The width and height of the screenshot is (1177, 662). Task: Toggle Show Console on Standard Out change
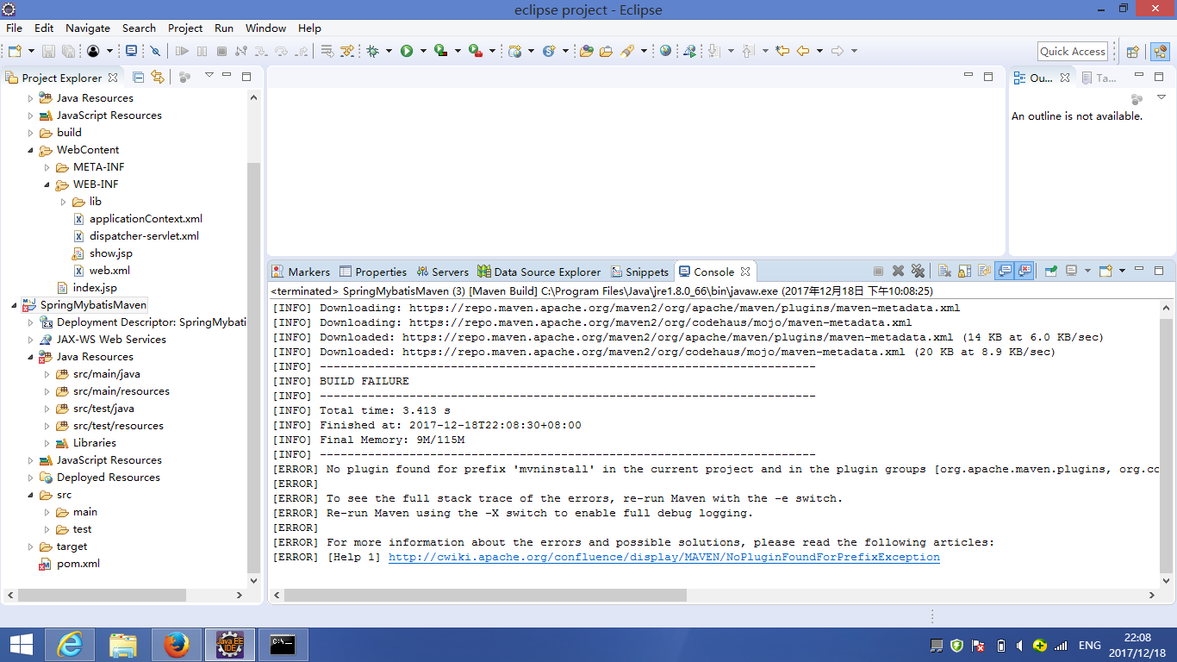[1005, 271]
